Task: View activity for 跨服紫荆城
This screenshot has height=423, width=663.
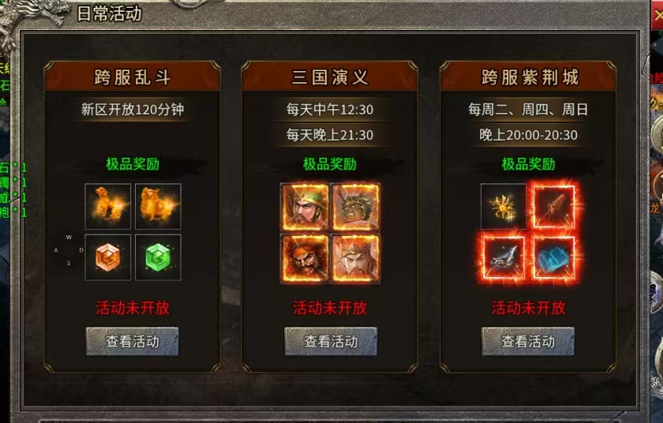Action: (528, 341)
